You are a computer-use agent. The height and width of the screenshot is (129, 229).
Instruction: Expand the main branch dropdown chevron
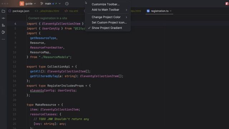tap(59, 4)
